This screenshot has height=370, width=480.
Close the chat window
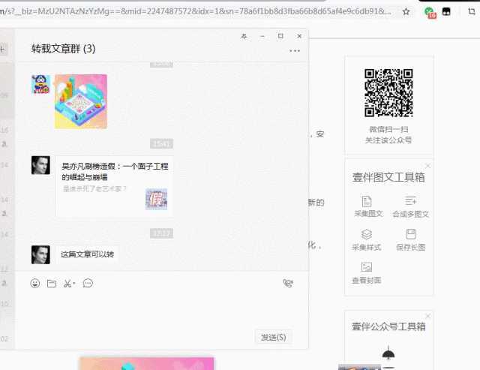tap(299, 36)
